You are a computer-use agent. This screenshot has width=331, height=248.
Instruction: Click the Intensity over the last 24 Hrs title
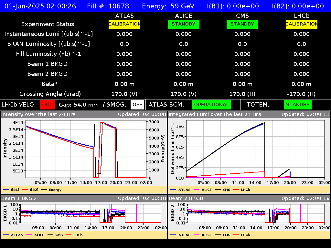coord(38,115)
